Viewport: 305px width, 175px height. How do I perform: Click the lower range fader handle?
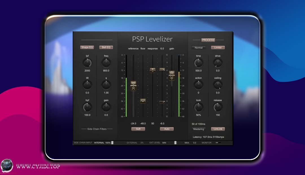point(162,102)
